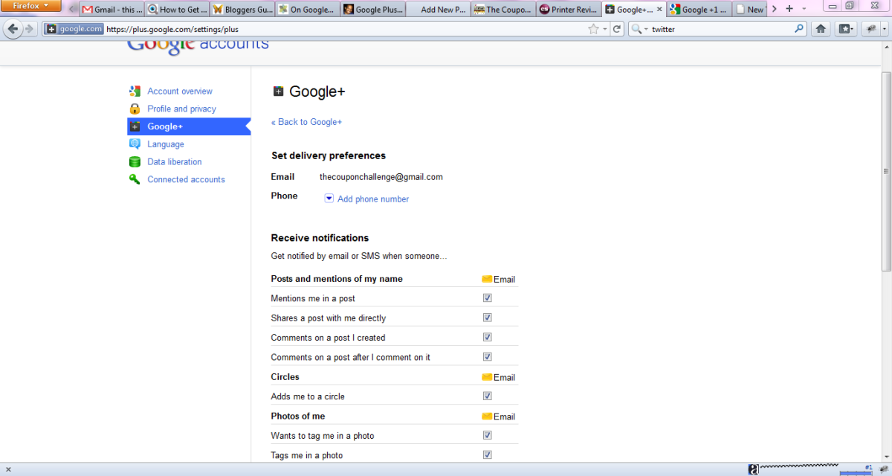892x476 pixels.
Task: Click the 'a' add-on icon in status bar
Action: 754,469
